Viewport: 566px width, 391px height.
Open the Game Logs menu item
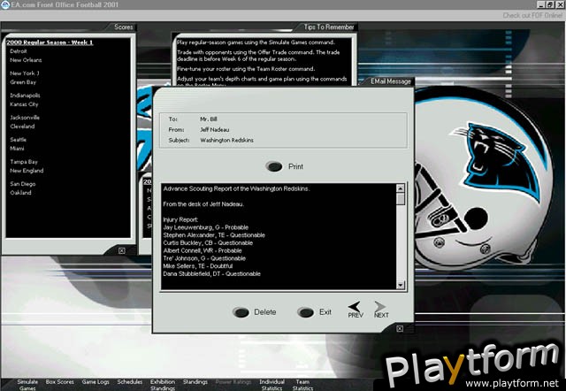point(96,381)
